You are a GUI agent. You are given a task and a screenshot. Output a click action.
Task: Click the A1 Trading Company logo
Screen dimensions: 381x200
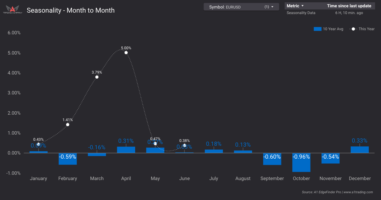coord(13,10)
